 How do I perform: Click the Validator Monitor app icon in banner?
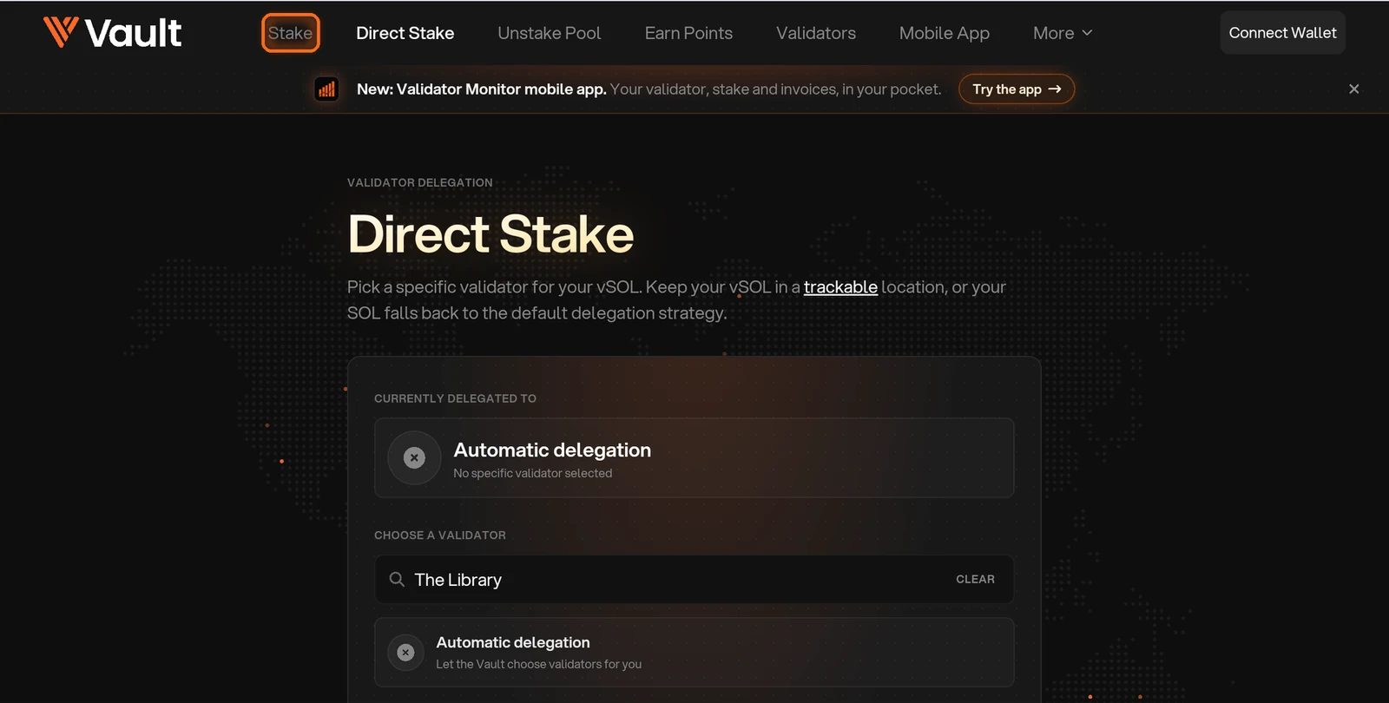pyautogui.click(x=326, y=89)
